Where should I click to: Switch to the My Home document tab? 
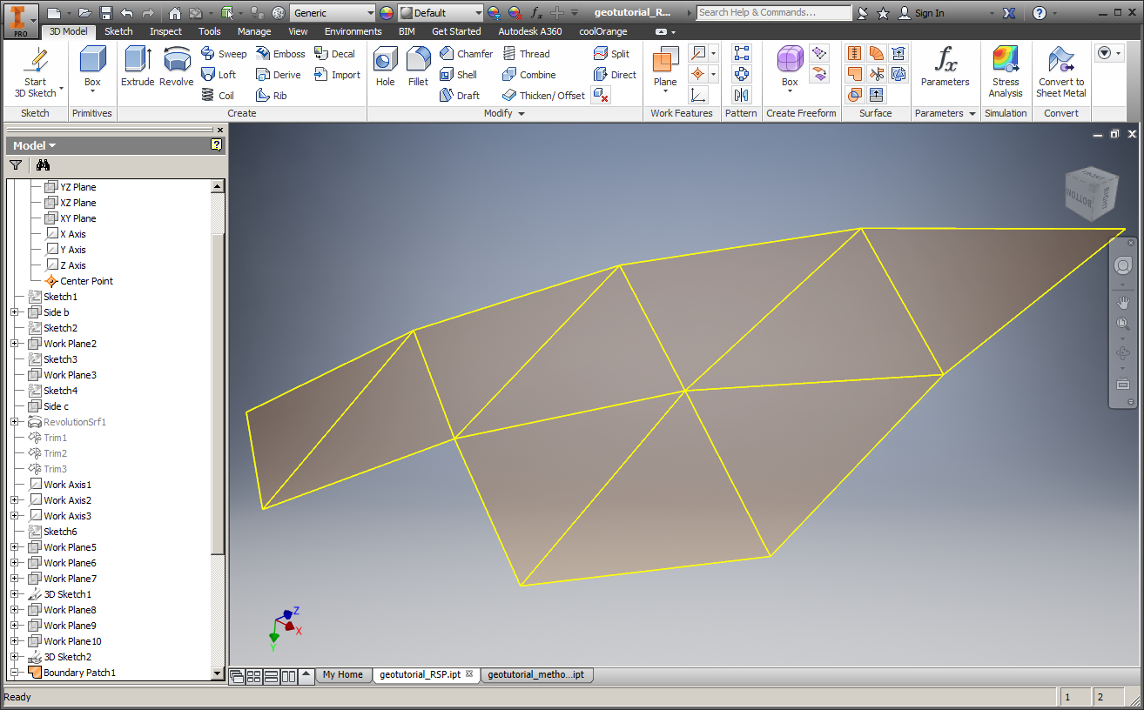tap(342, 674)
